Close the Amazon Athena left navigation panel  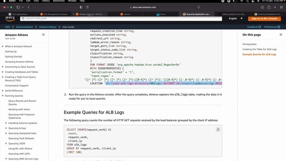(43, 35)
